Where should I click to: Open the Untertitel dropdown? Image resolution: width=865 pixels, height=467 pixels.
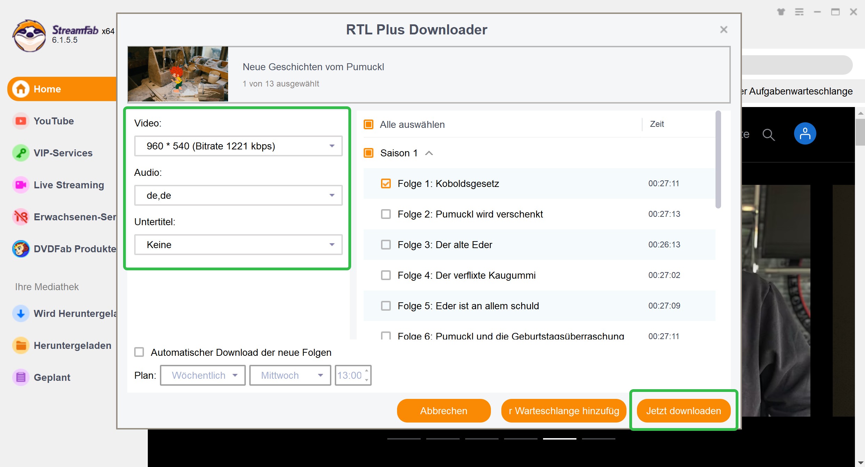239,245
